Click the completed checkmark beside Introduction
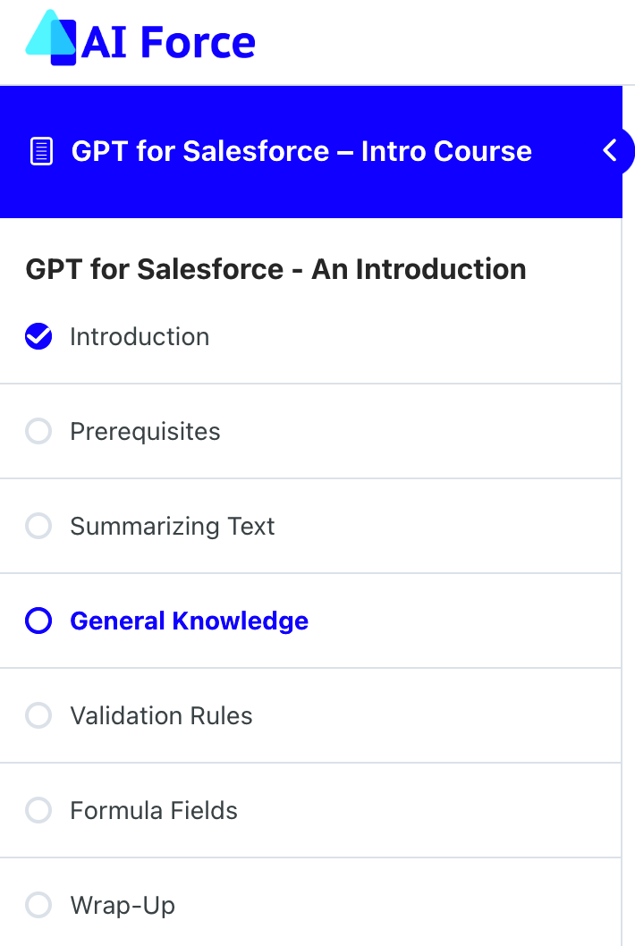Screen dimensions: 635x946 click(x=38, y=337)
